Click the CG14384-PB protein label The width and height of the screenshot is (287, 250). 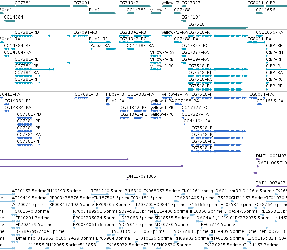coord(18,101)
